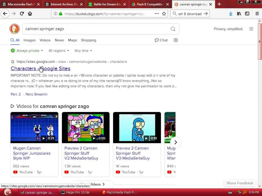
Task: Close the Battle for Dream Island tab
Action: 125,4
